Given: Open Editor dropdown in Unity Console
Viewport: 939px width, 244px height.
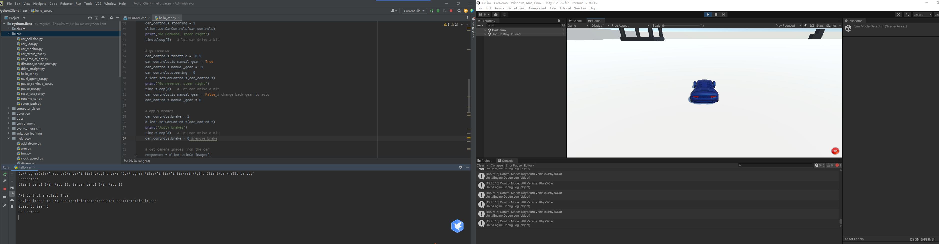Looking at the screenshot, I should (529, 165).
